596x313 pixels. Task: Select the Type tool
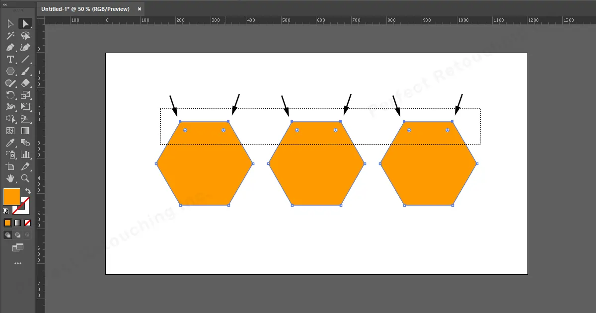click(11, 59)
